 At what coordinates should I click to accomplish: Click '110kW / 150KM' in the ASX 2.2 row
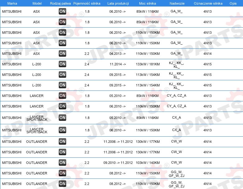148,54
